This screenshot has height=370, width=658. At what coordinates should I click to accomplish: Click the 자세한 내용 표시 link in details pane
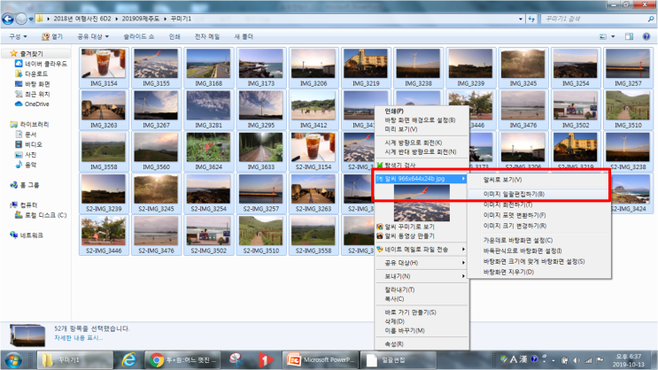tap(78, 338)
